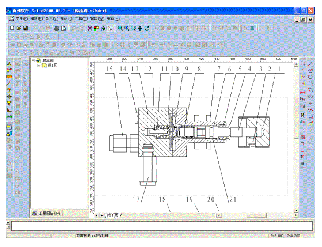Select the 第1页 item in tree
322x247 pixels.
(x=52, y=66)
